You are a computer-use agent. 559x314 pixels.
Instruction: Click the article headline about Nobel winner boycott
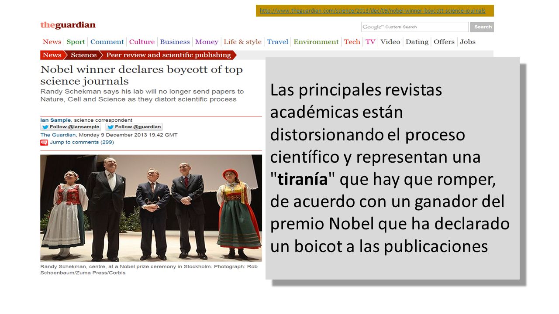coord(141,75)
